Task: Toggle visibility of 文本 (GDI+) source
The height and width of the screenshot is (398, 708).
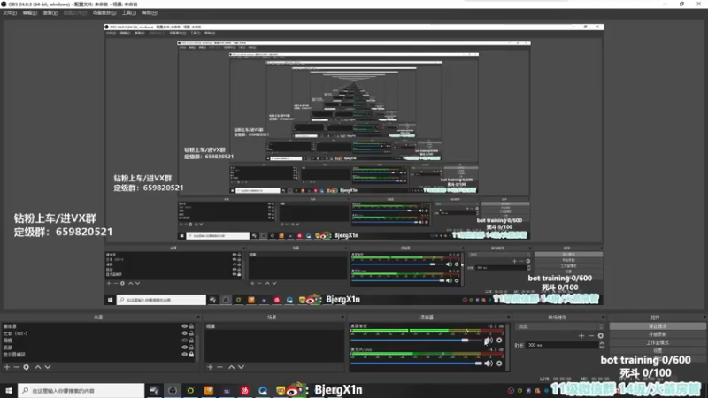Action: pyautogui.click(x=184, y=333)
